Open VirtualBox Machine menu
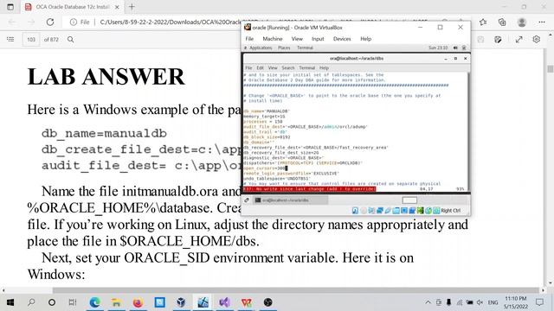Screen dimensions: 554x311 click(273, 39)
